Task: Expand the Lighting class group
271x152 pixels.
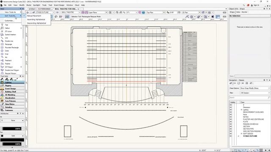Action: pos(242,110)
